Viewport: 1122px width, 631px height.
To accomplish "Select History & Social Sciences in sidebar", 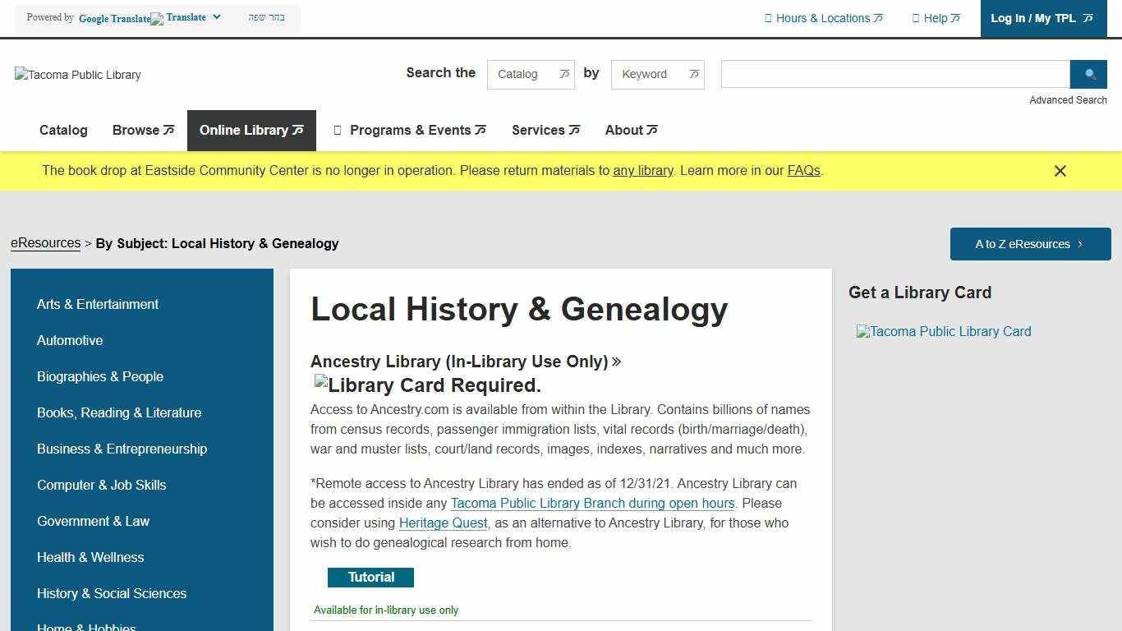I will [112, 593].
